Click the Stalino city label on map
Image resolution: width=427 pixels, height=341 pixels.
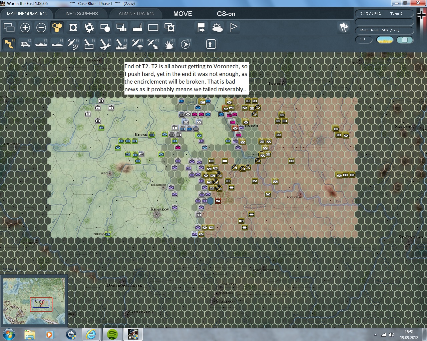[x=224, y=301]
